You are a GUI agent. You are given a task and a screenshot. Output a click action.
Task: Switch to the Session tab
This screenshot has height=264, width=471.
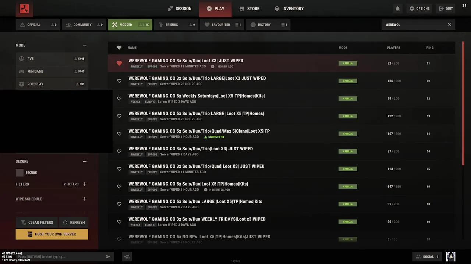pyautogui.click(x=180, y=8)
